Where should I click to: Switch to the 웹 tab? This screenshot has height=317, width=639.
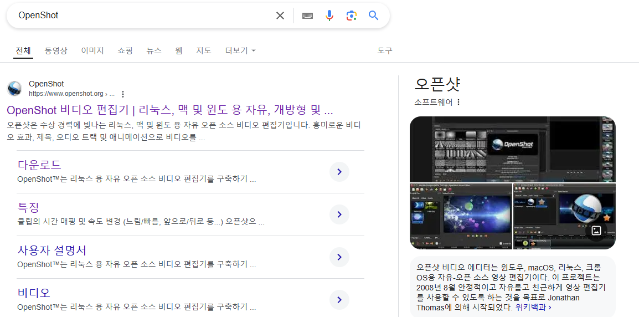179,50
